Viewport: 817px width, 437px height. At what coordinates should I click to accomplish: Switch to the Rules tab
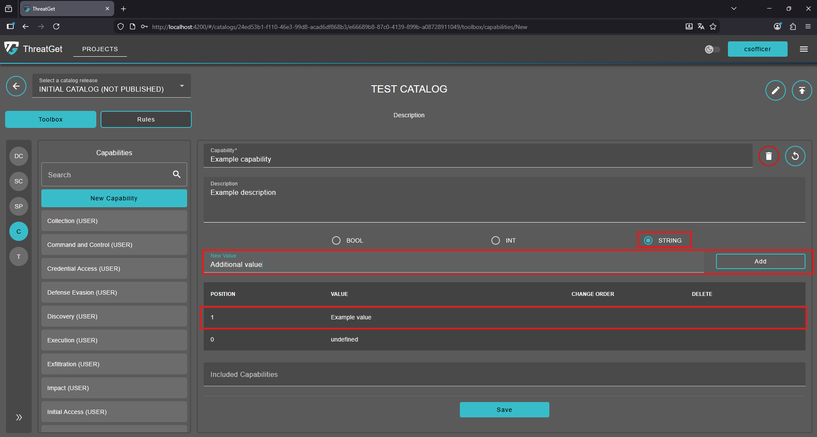146,119
